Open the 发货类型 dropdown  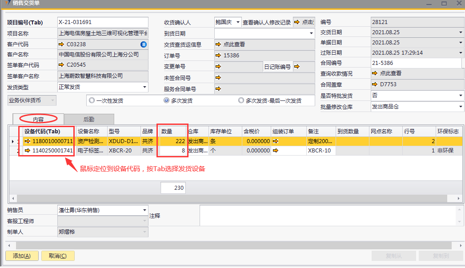coord(144,87)
